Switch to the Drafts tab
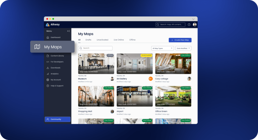258x140 pixels. [x=88, y=40]
